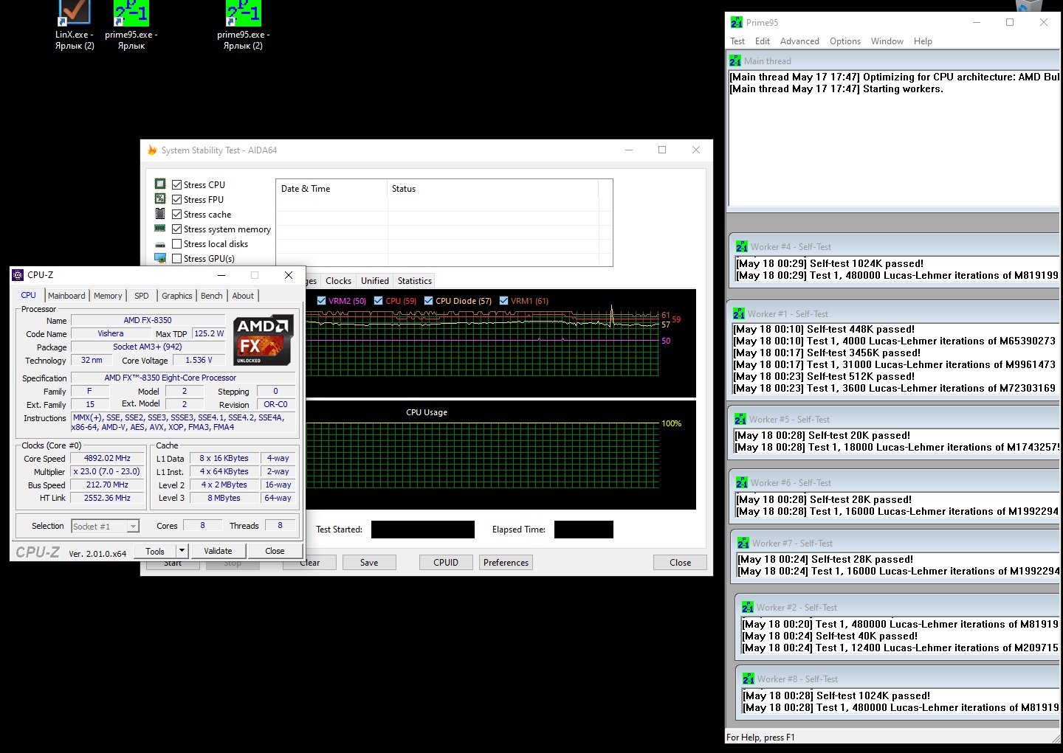Toggle the VRM1 graph legend checkbox
Viewport: 1063px width, 753px height.
pos(503,300)
